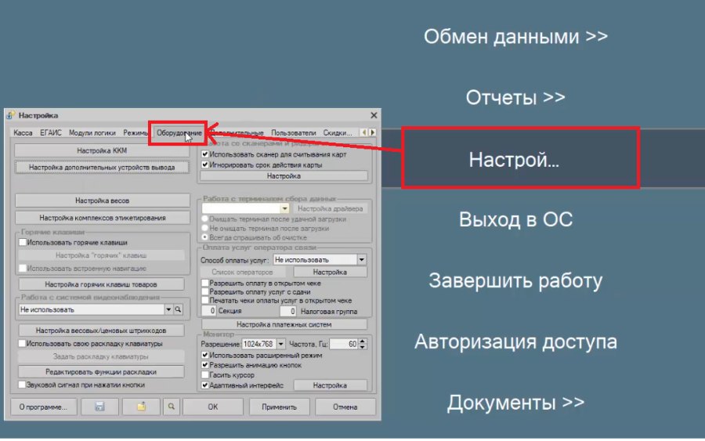Open 'Отчеты >>' main menu item
This screenshot has width=705, height=441.
(515, 97)
